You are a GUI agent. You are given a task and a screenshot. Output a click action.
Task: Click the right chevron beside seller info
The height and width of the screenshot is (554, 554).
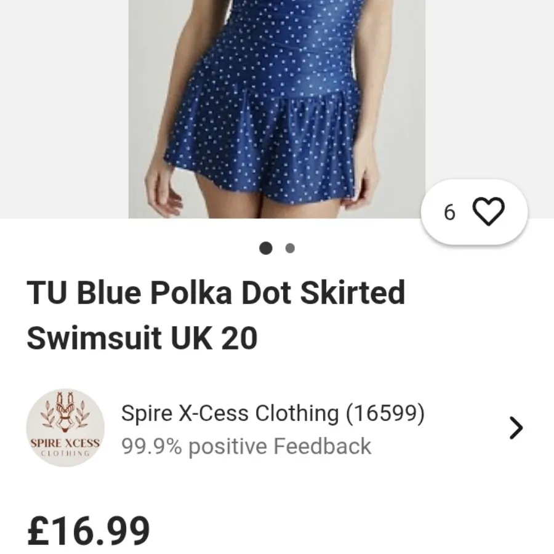point(516,428)
